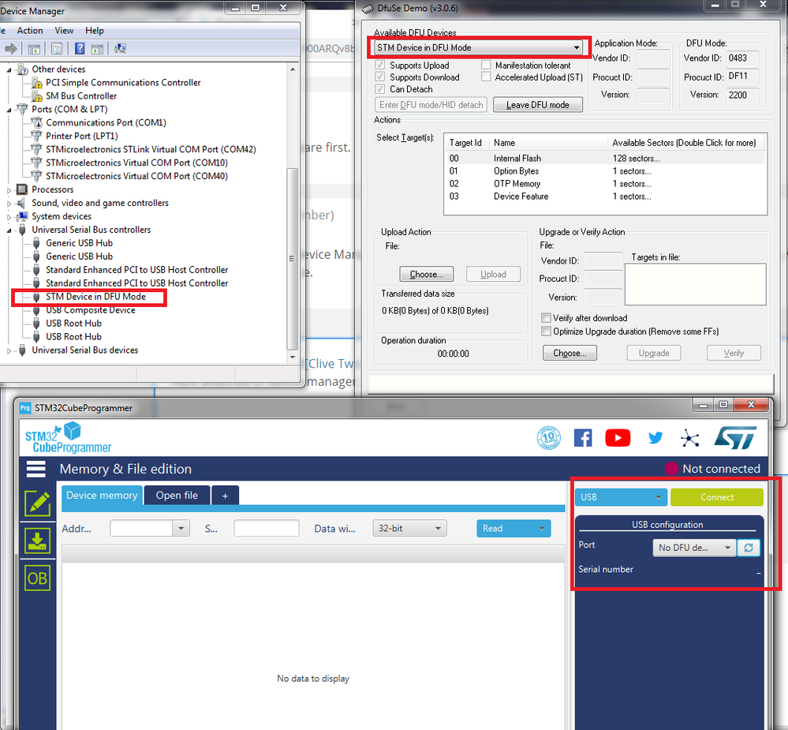Click Choose... in Upload Action
The height and width of the screenshot is (730, 788).
coord(426,274)
